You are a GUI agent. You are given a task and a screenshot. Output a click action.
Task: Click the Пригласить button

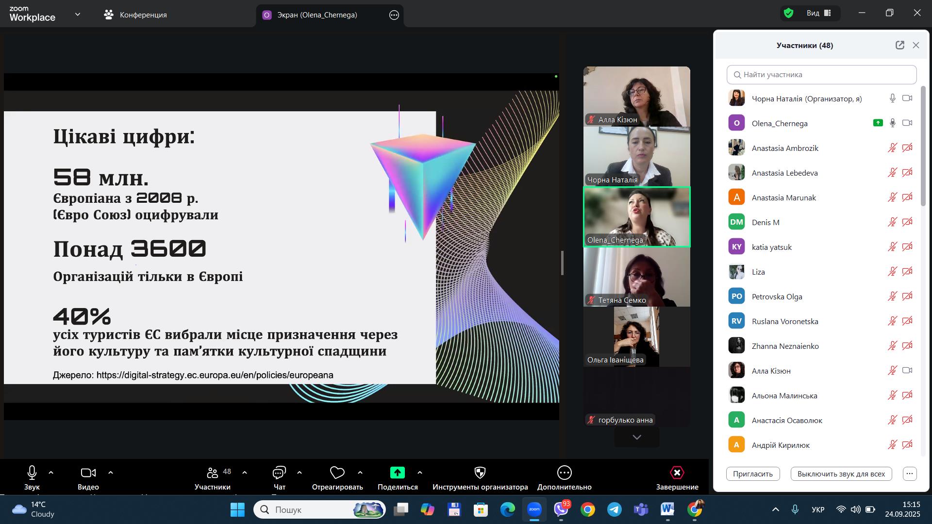coord(752,474)
